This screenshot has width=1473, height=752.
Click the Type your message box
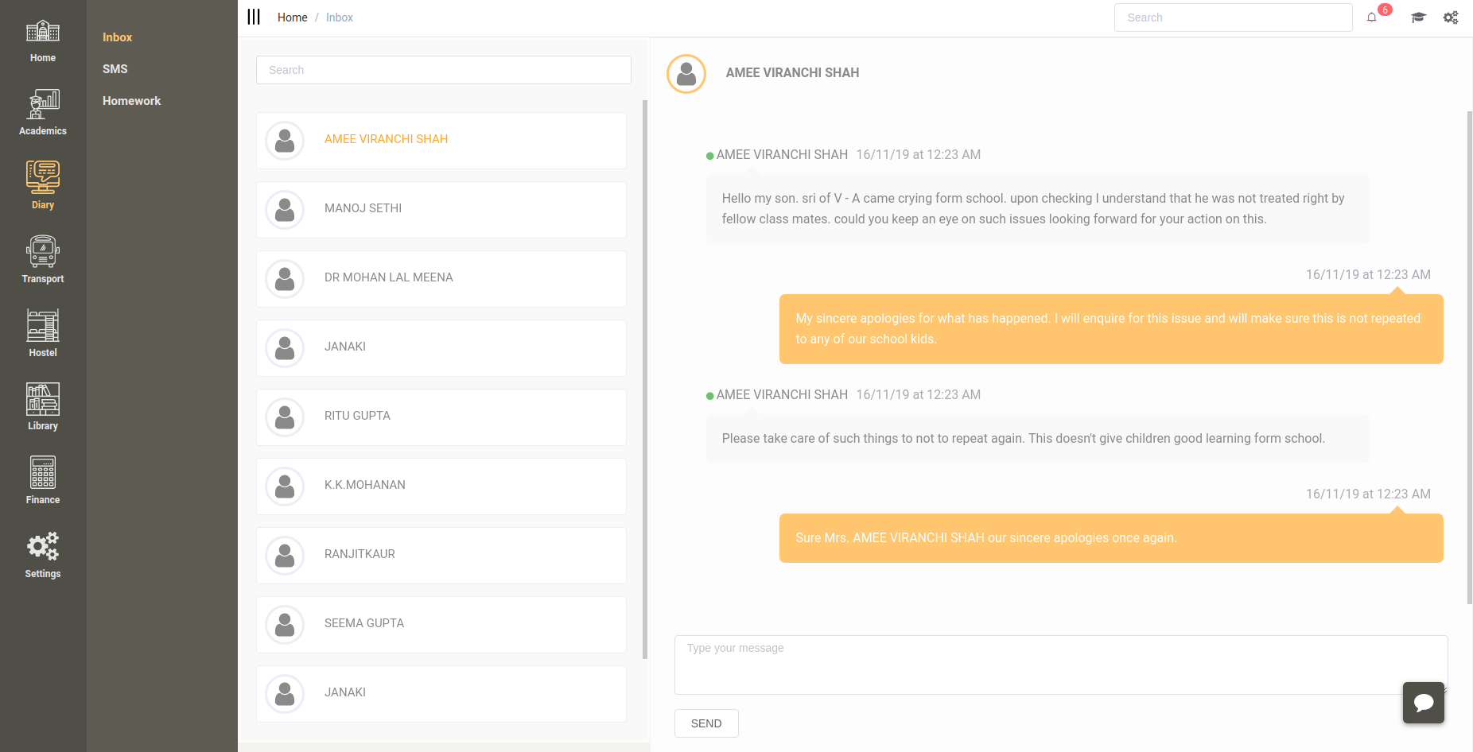[1060, 665]
